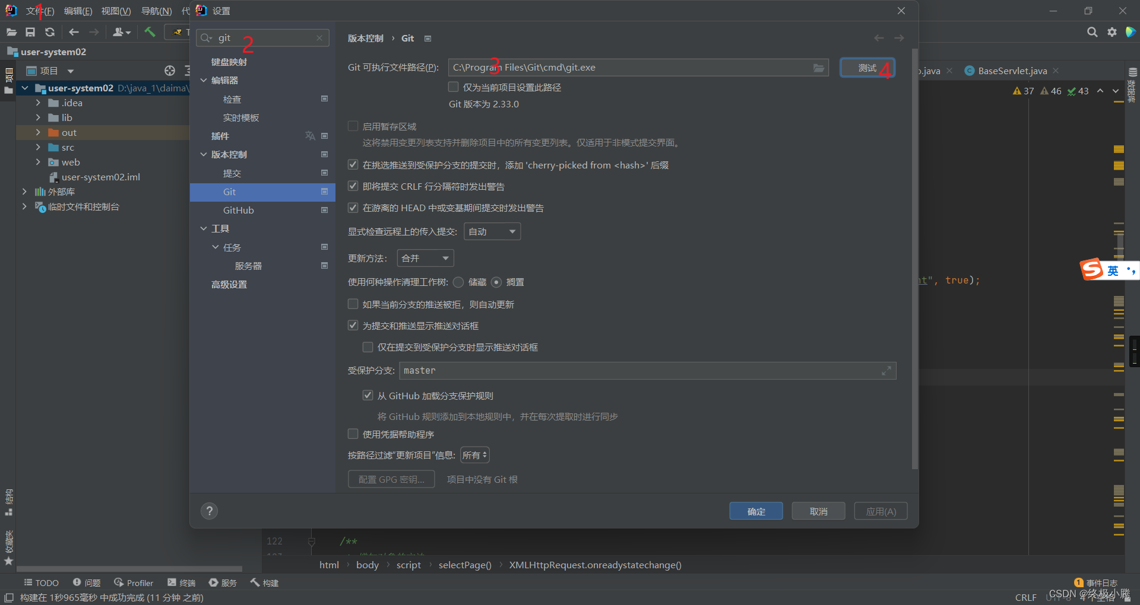Toggle CRLF line separator warning checkbox
The width and height of the screenshot is (1140, 605).
point(353,186)
